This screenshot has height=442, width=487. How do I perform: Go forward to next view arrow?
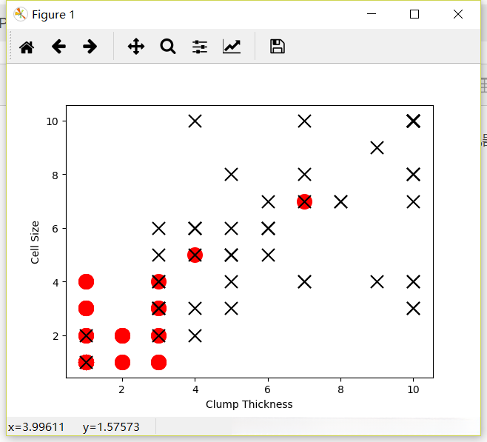90,47
